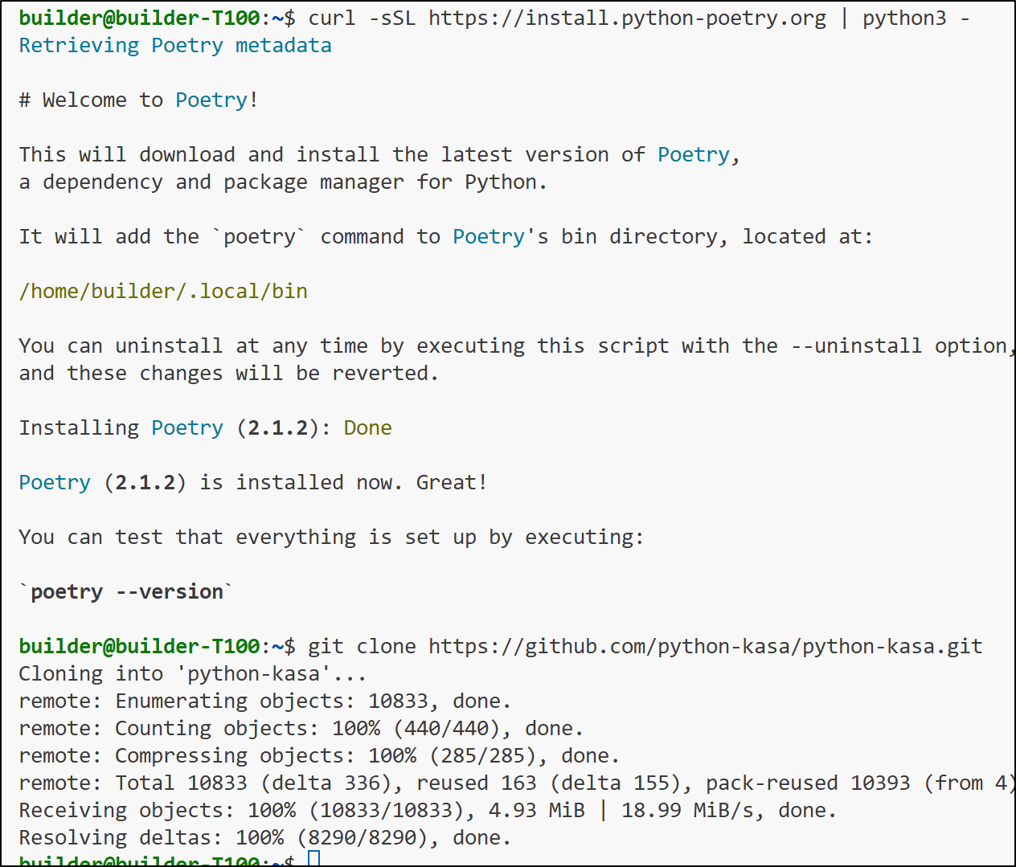Click the bold 'poetry --version' command text
1016x867 pixels.
[x=127, y=591]
